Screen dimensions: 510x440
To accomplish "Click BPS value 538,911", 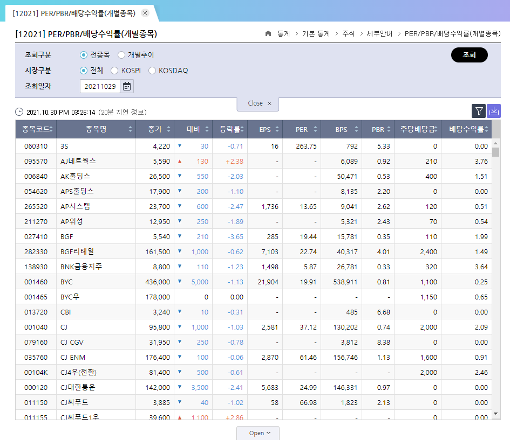I will 345,282.
